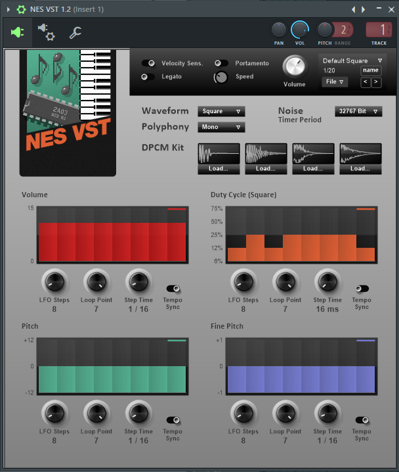Close the NES VST plugin window
Image resolution: width=399 pixels, height=472 pixels.
coord(391,10)
